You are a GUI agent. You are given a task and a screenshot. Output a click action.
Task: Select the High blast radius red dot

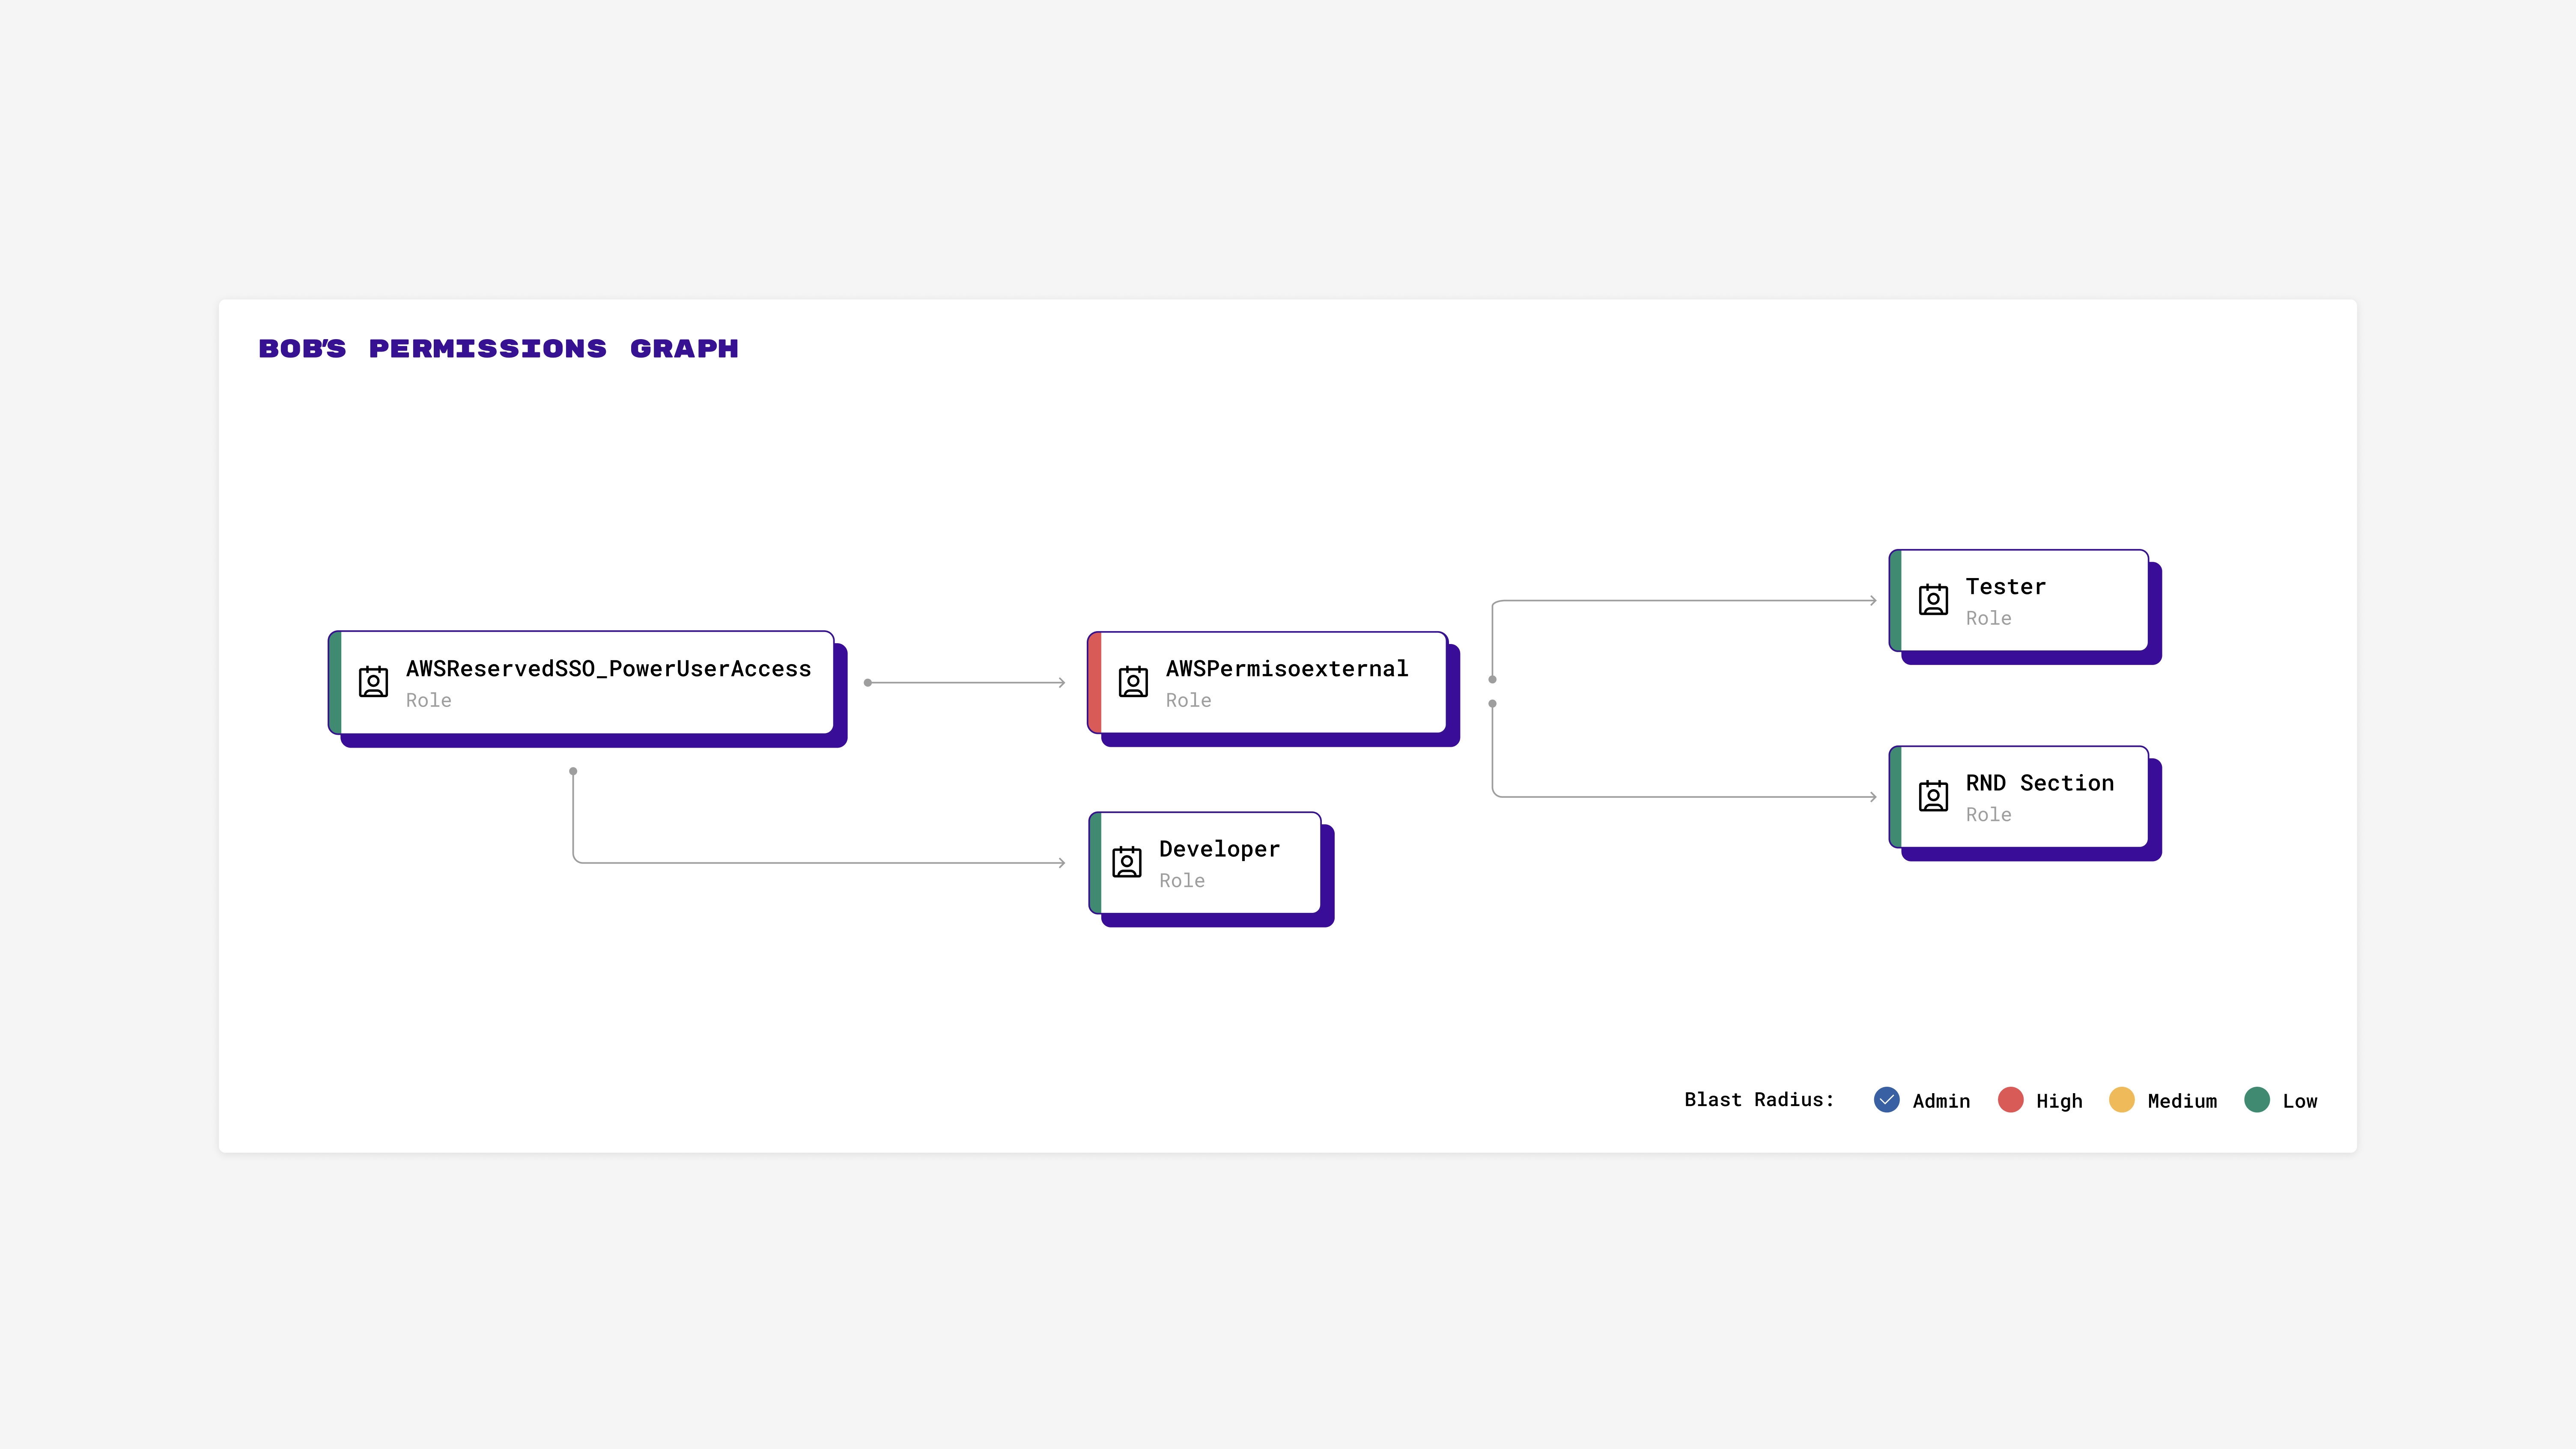[2010, 1100]
